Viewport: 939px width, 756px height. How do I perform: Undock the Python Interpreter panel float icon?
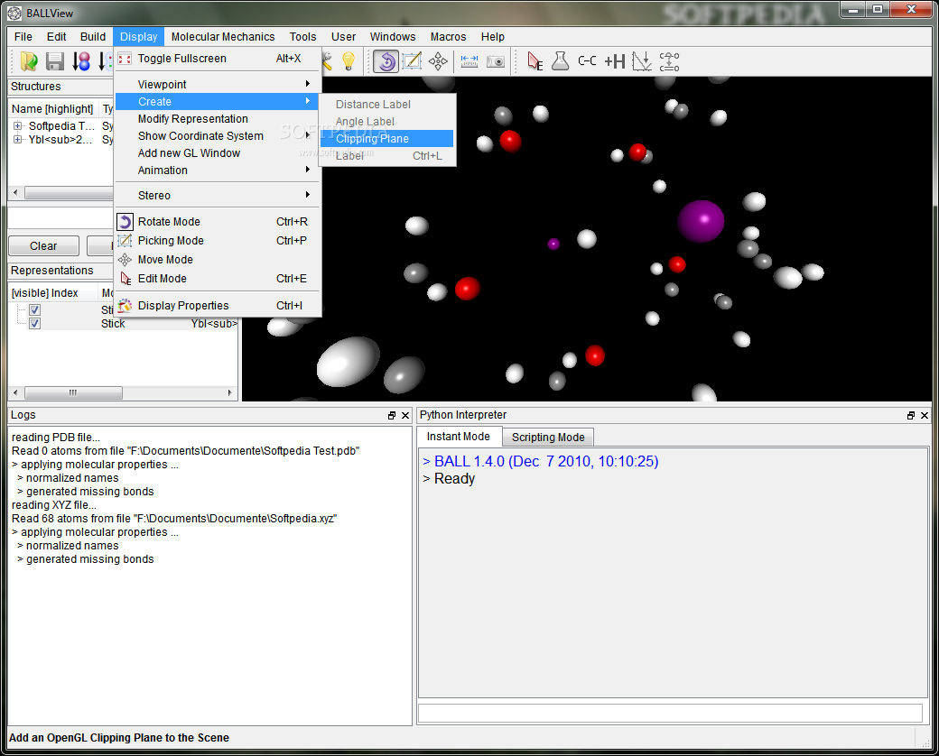pos(911,415)
